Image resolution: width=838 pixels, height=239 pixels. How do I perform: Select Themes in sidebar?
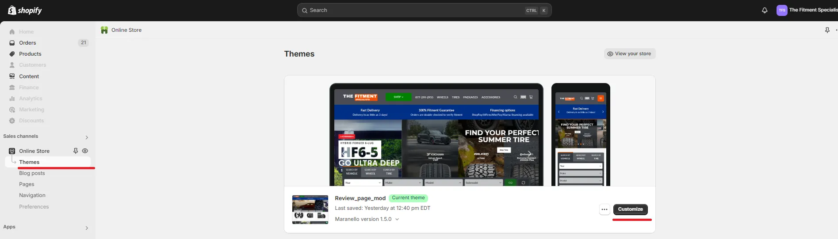tap(29, 162)
